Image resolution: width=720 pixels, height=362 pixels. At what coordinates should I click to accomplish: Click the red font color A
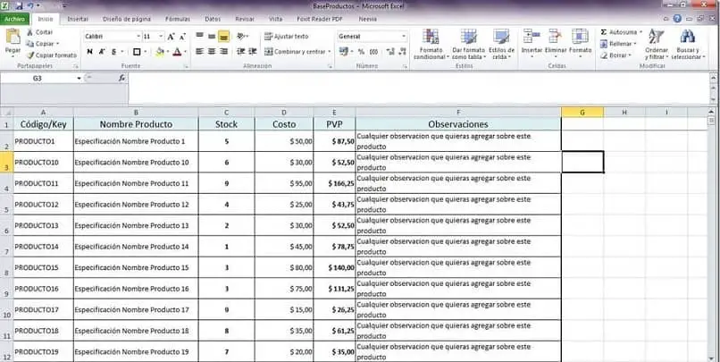(x=177, y=52)
